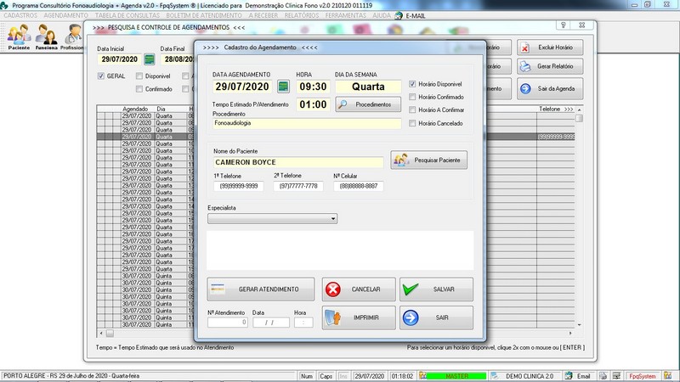Click the Agendado column header

(x=135, y=110)
